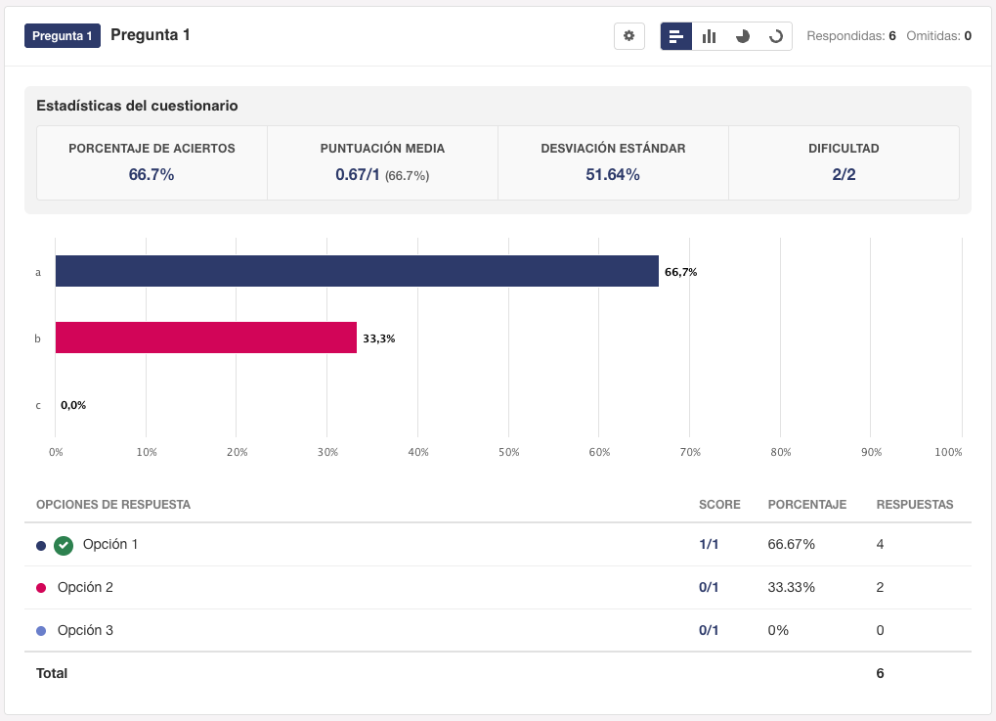Click the dark blue dot beside Opción 1
Screen dimensions: 996x721
pyautogui.click(x=41, y=546)
